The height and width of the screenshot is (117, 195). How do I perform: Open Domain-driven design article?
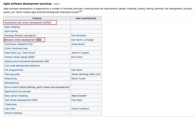coord(16,57)
